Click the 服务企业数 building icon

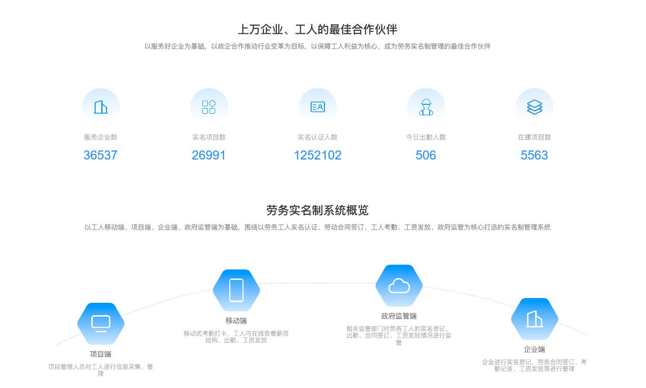click(101, 105)
